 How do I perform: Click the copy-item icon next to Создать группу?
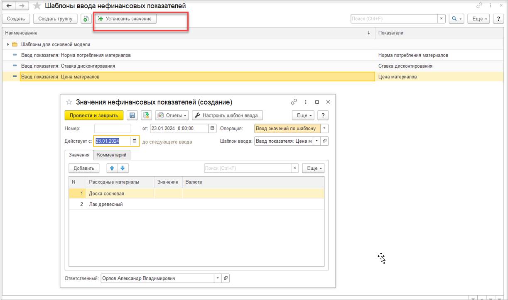86,19
